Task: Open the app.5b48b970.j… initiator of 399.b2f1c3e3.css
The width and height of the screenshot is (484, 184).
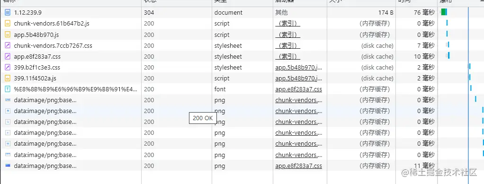Action: 299,68
